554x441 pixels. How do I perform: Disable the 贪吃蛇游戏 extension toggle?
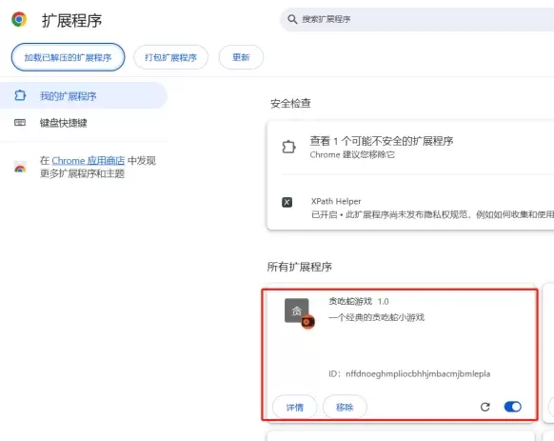513,407
